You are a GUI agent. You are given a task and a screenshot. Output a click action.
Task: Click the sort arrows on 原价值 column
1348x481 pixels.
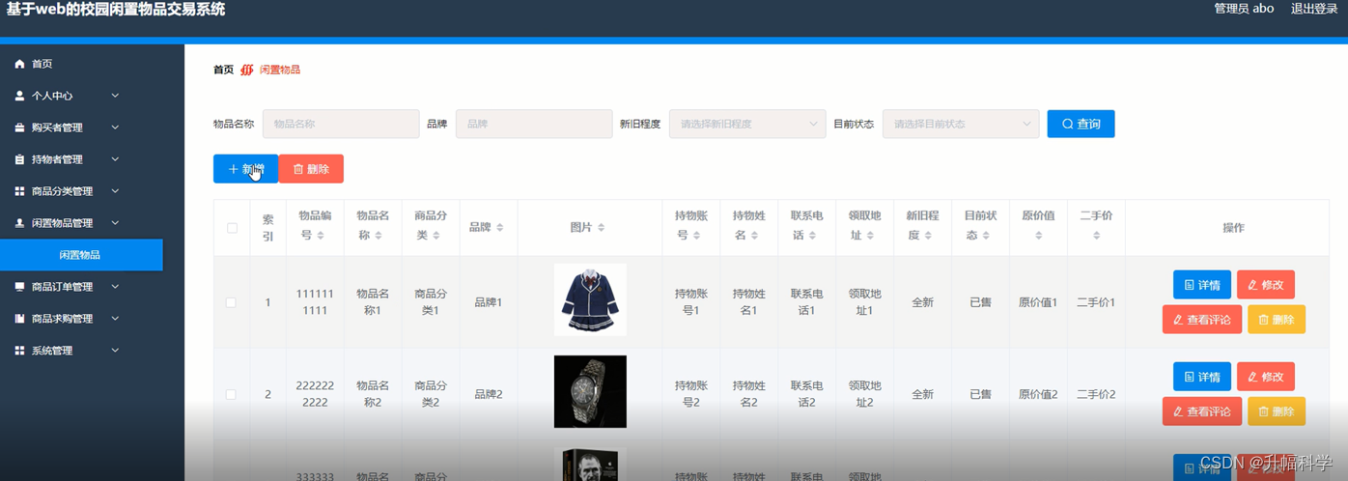coord(1038,236)
